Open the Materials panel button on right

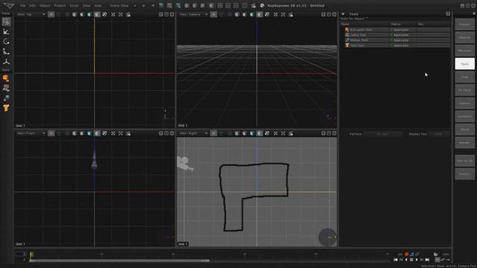pos(464,51)
